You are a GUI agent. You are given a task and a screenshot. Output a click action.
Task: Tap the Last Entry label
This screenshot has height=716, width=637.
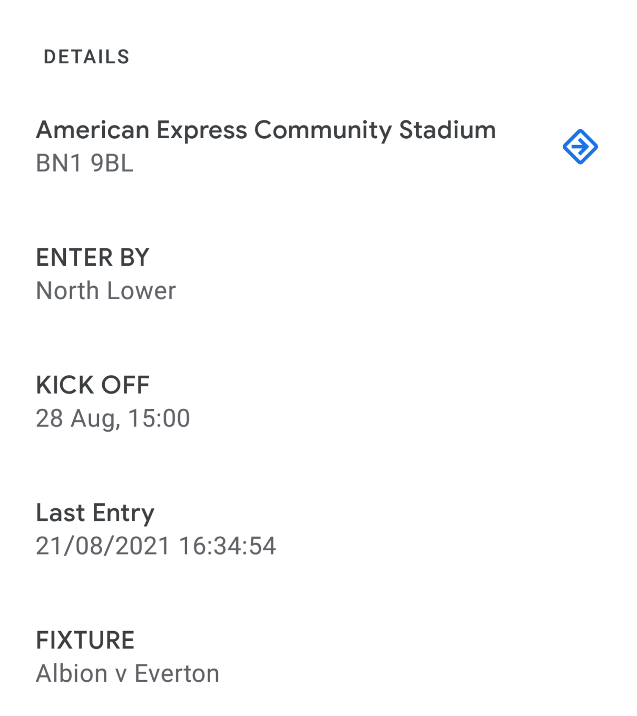95,513
